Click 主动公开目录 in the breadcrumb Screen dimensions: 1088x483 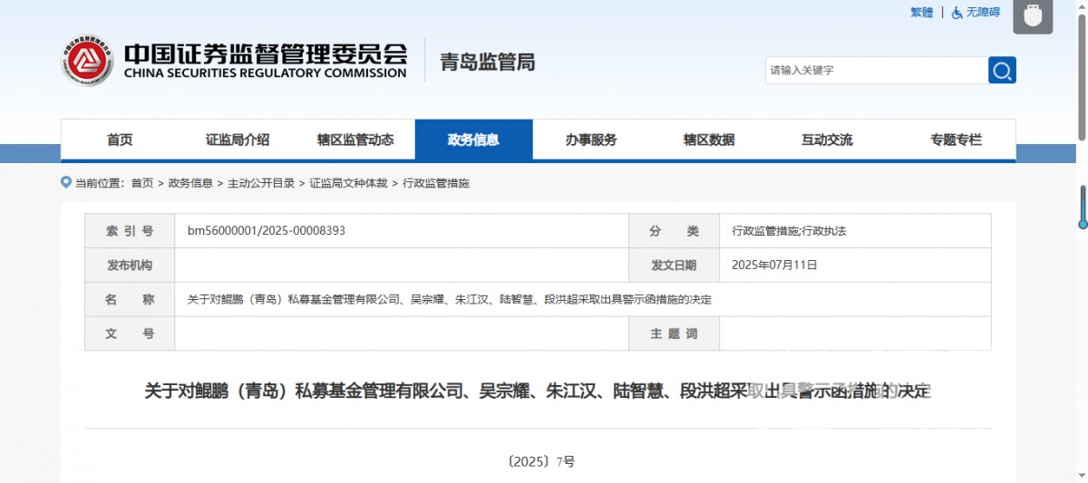click(x=261, y=183)
